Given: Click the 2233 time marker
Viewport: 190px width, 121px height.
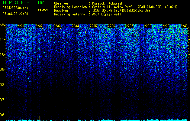Looking at the screenshot, I should (x=57, y=26).
